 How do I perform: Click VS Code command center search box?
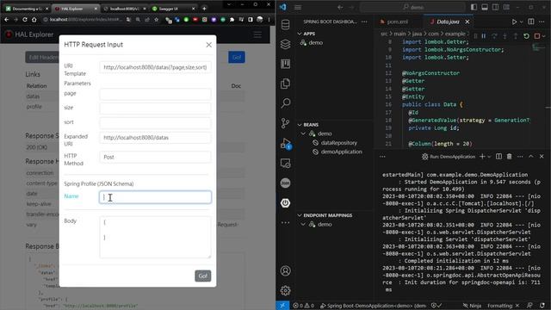412,7
